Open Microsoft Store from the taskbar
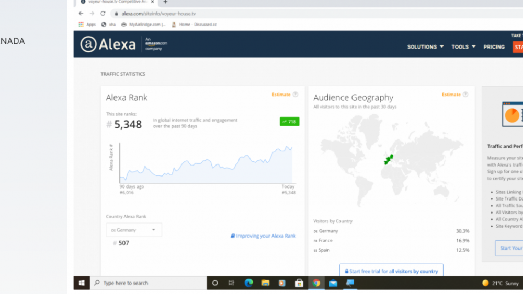Image resolution: width=523 pixels, height=294 pixels. point(299,283)
